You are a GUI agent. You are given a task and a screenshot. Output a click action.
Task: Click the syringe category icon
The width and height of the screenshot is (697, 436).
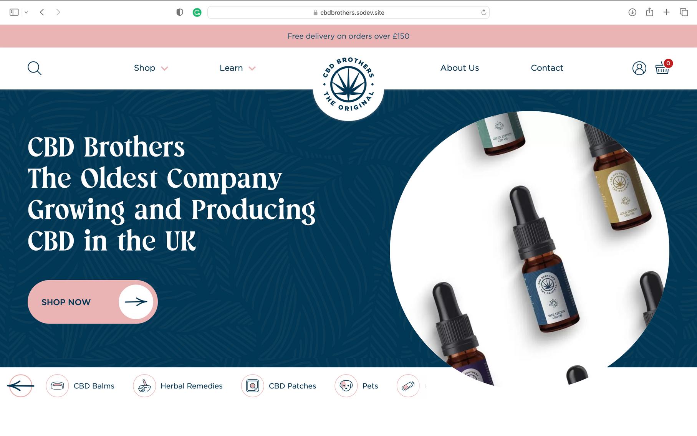[408, 386]
